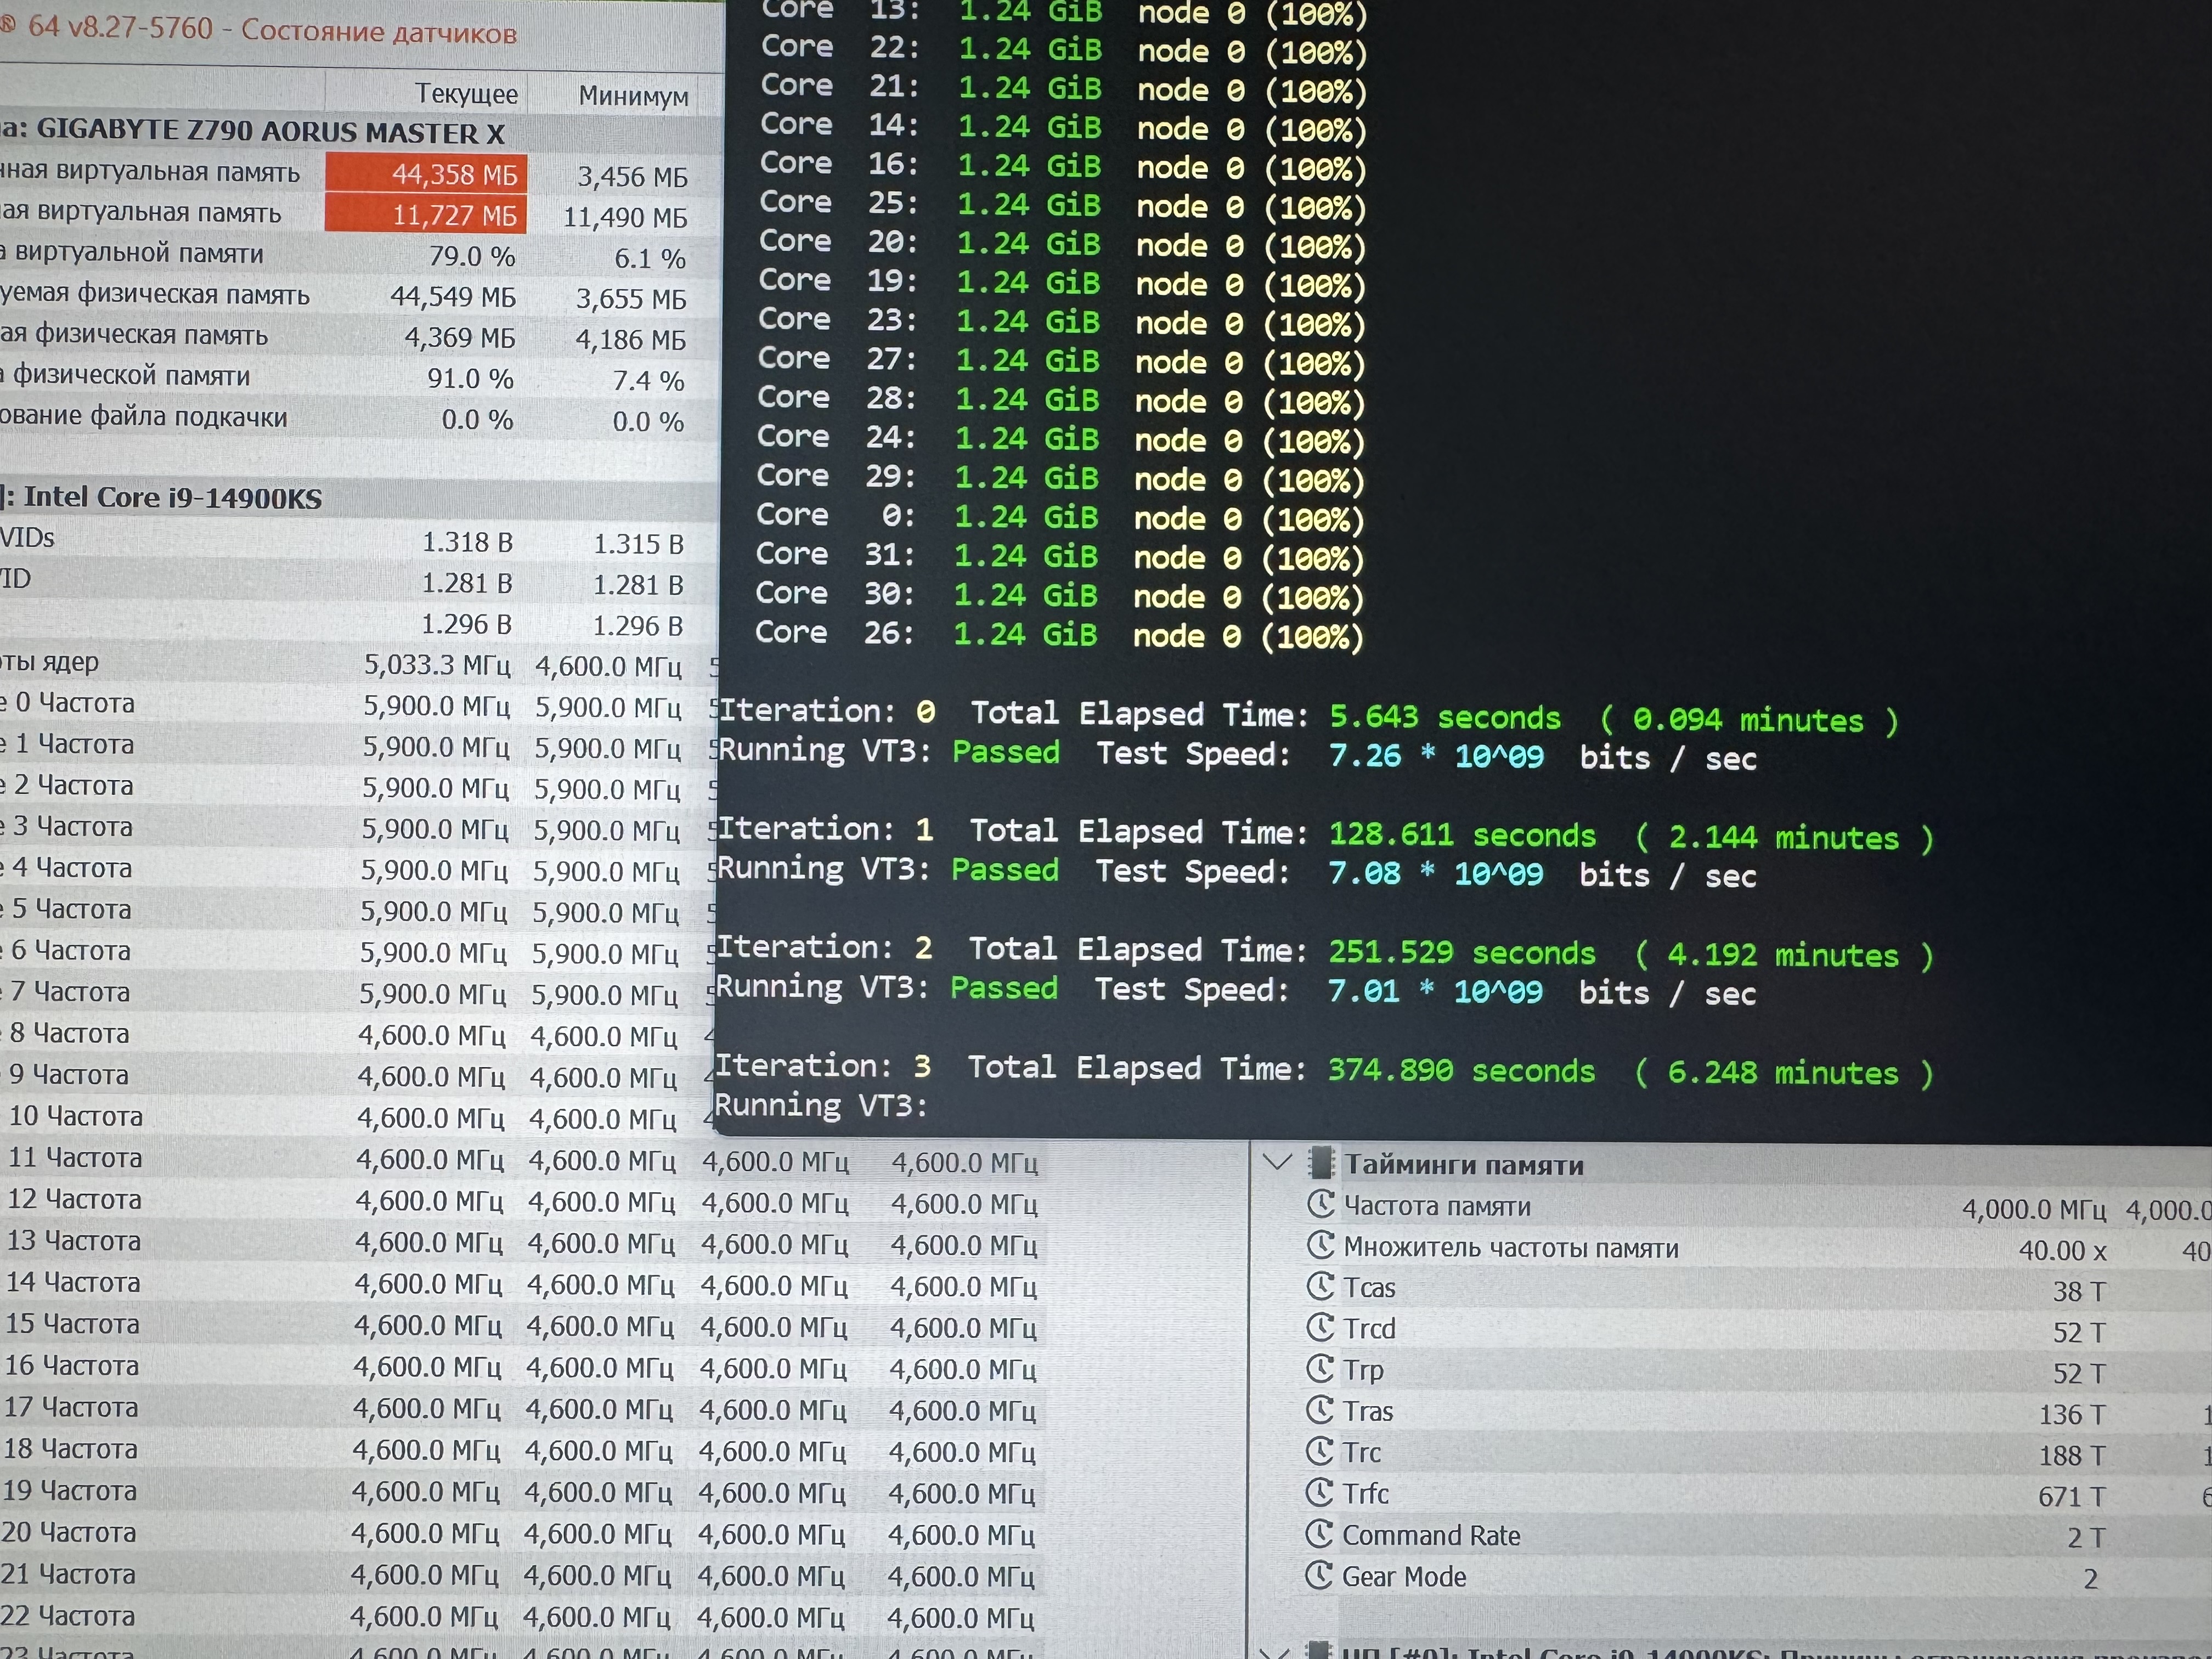Click the clock icon next to Command Rate

click(1320, 1534)
